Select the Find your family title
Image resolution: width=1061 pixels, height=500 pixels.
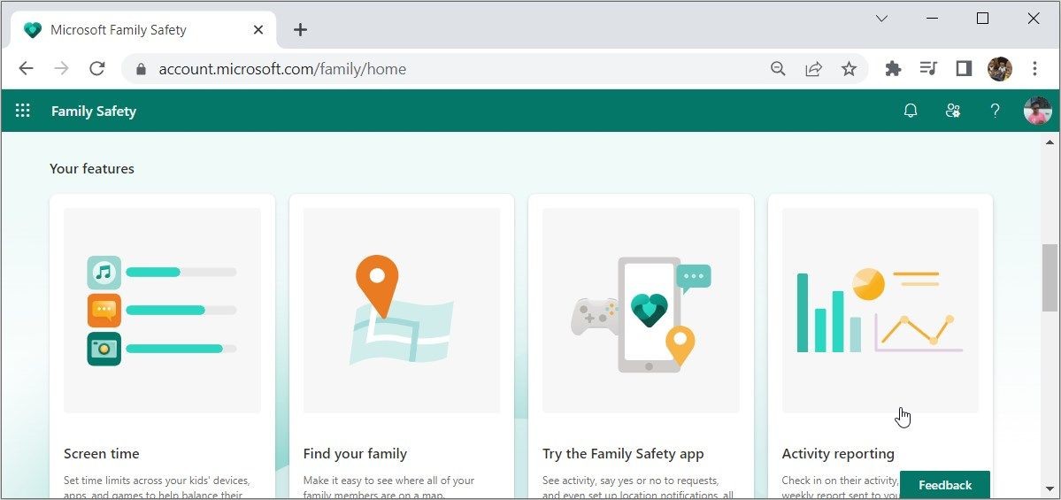355,453
